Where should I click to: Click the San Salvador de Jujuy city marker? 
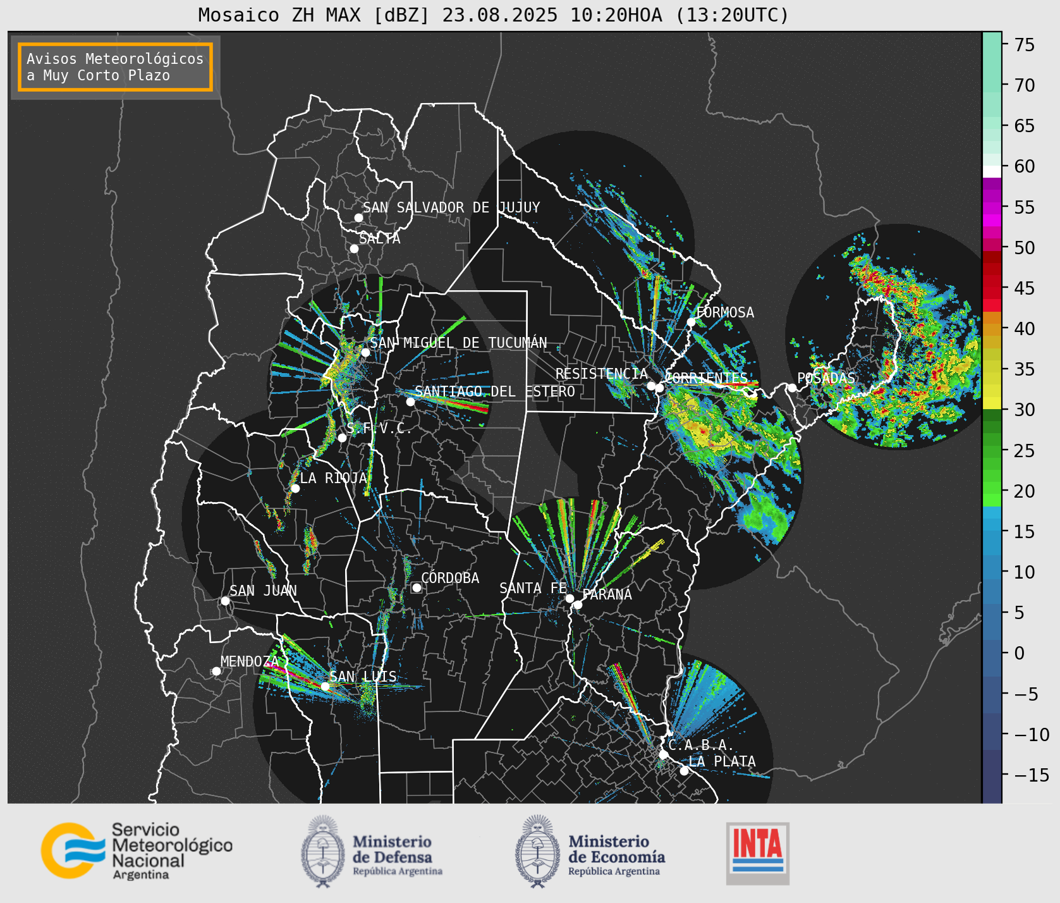pyautogui.click(x=358, y=218)
